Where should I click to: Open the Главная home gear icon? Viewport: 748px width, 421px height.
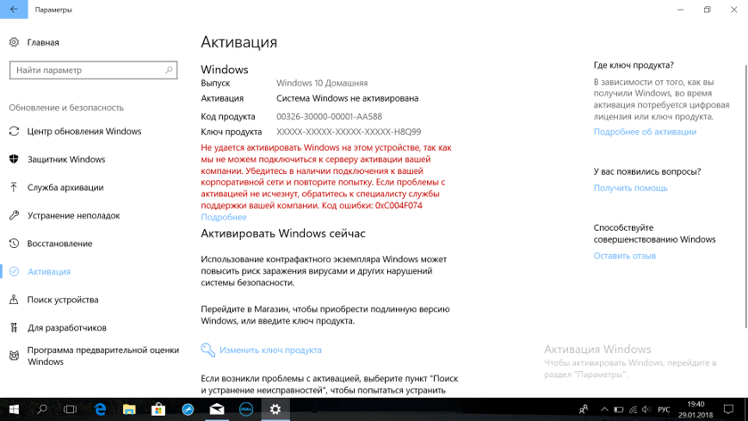[14, 42]
